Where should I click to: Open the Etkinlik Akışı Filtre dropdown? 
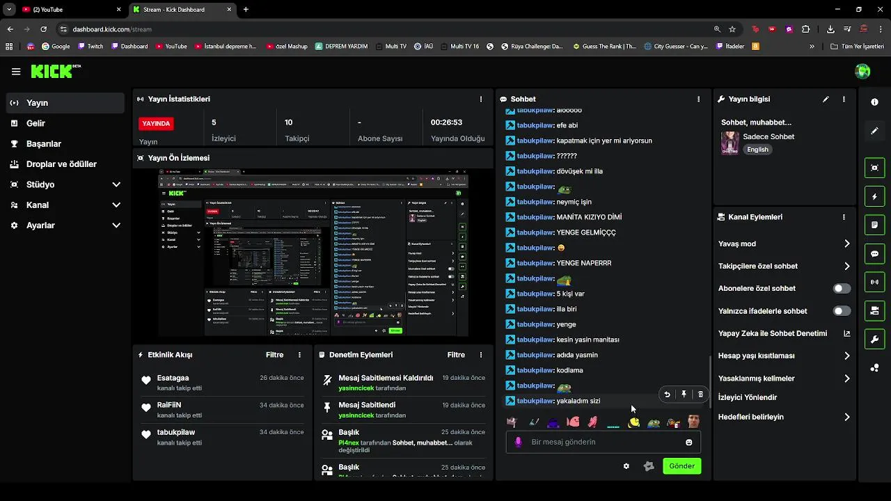click(274, 355)
